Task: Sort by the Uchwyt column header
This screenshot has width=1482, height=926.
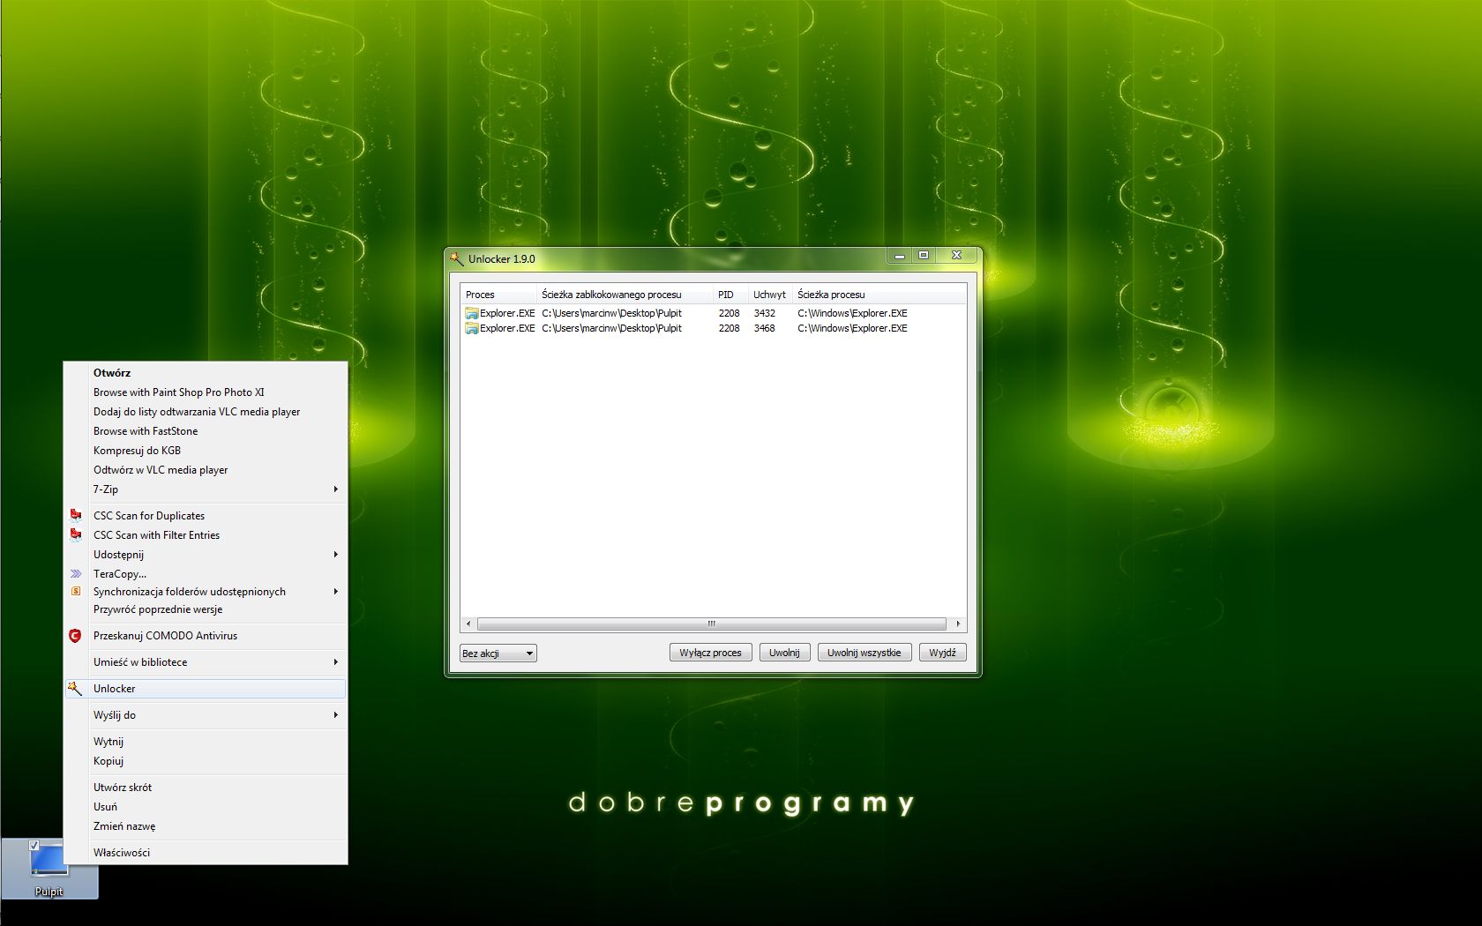Action: [x=770, y=295]
